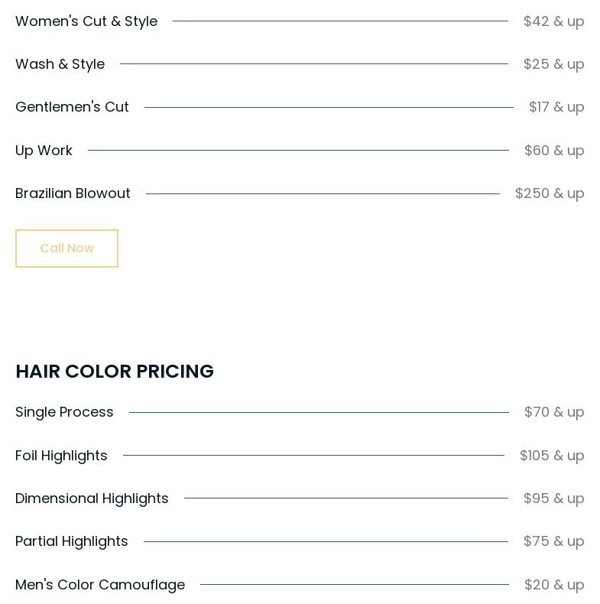The image size is (600, 604).
Task: Select the $17 & up price text
Action: [x=556, y=107]
